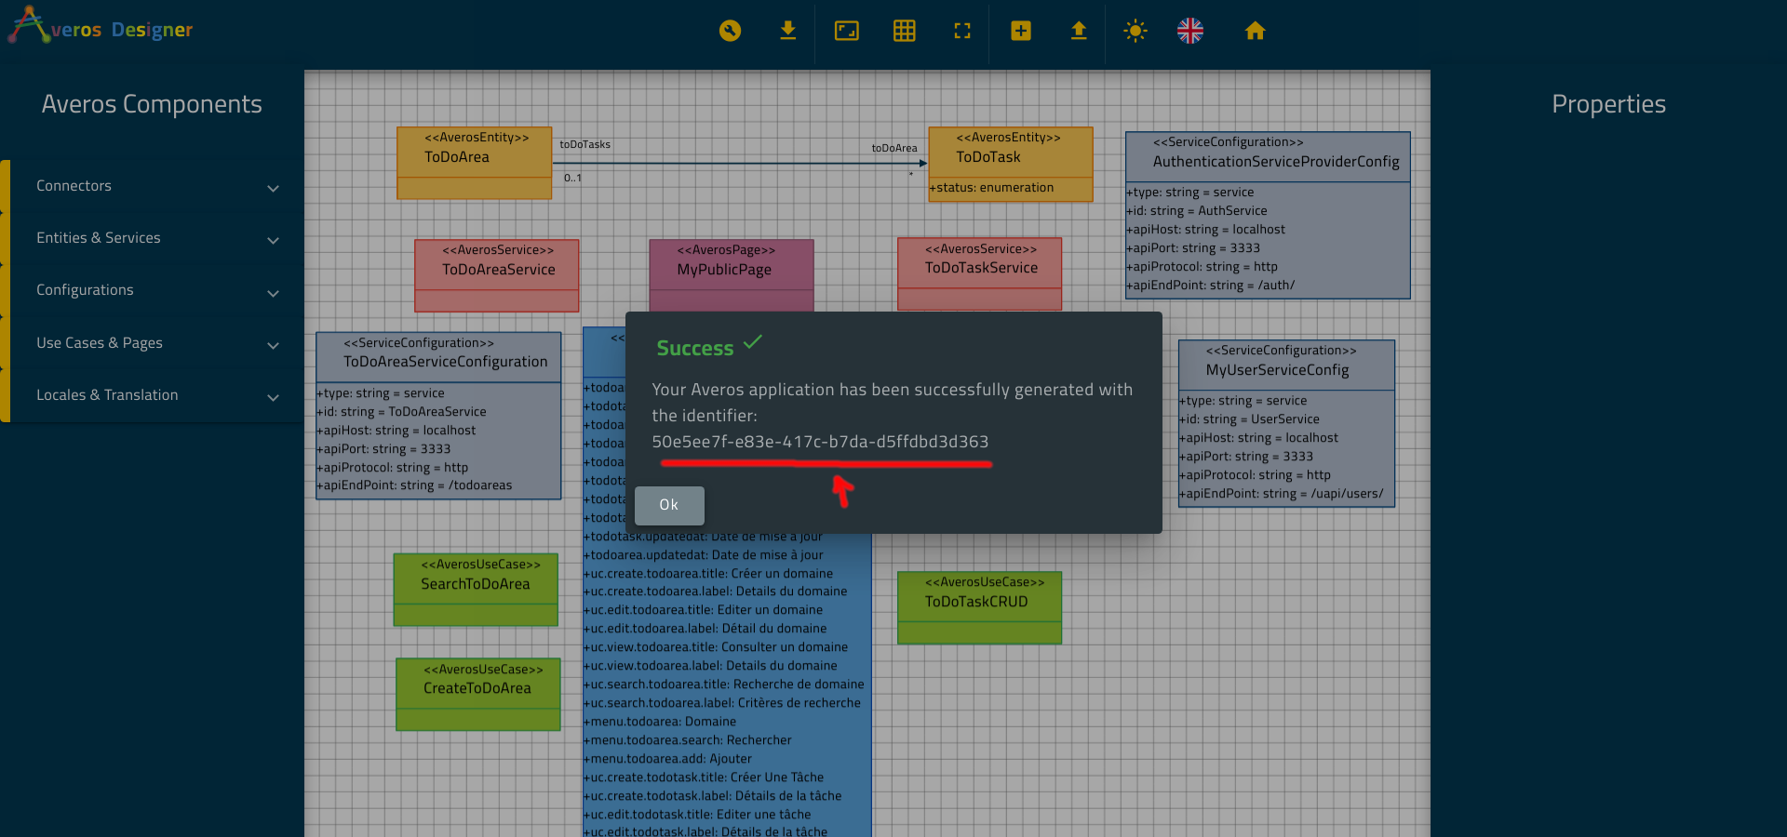Click uc.create.todoarea.title: Créer un domaine line
Image resolution: width=1787 pixels, height=837 pixels.
tap(708, 574)
